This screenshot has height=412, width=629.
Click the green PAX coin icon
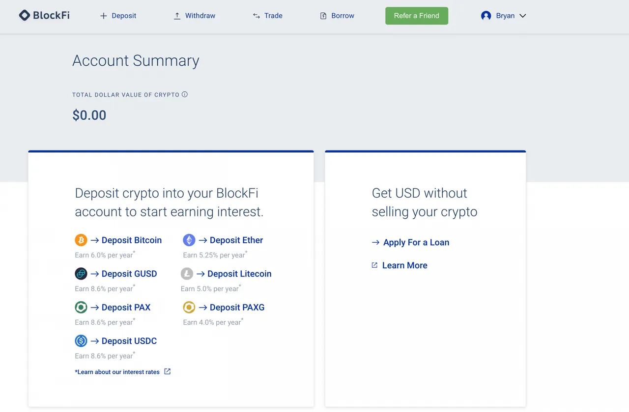click(x=81, y=307)
